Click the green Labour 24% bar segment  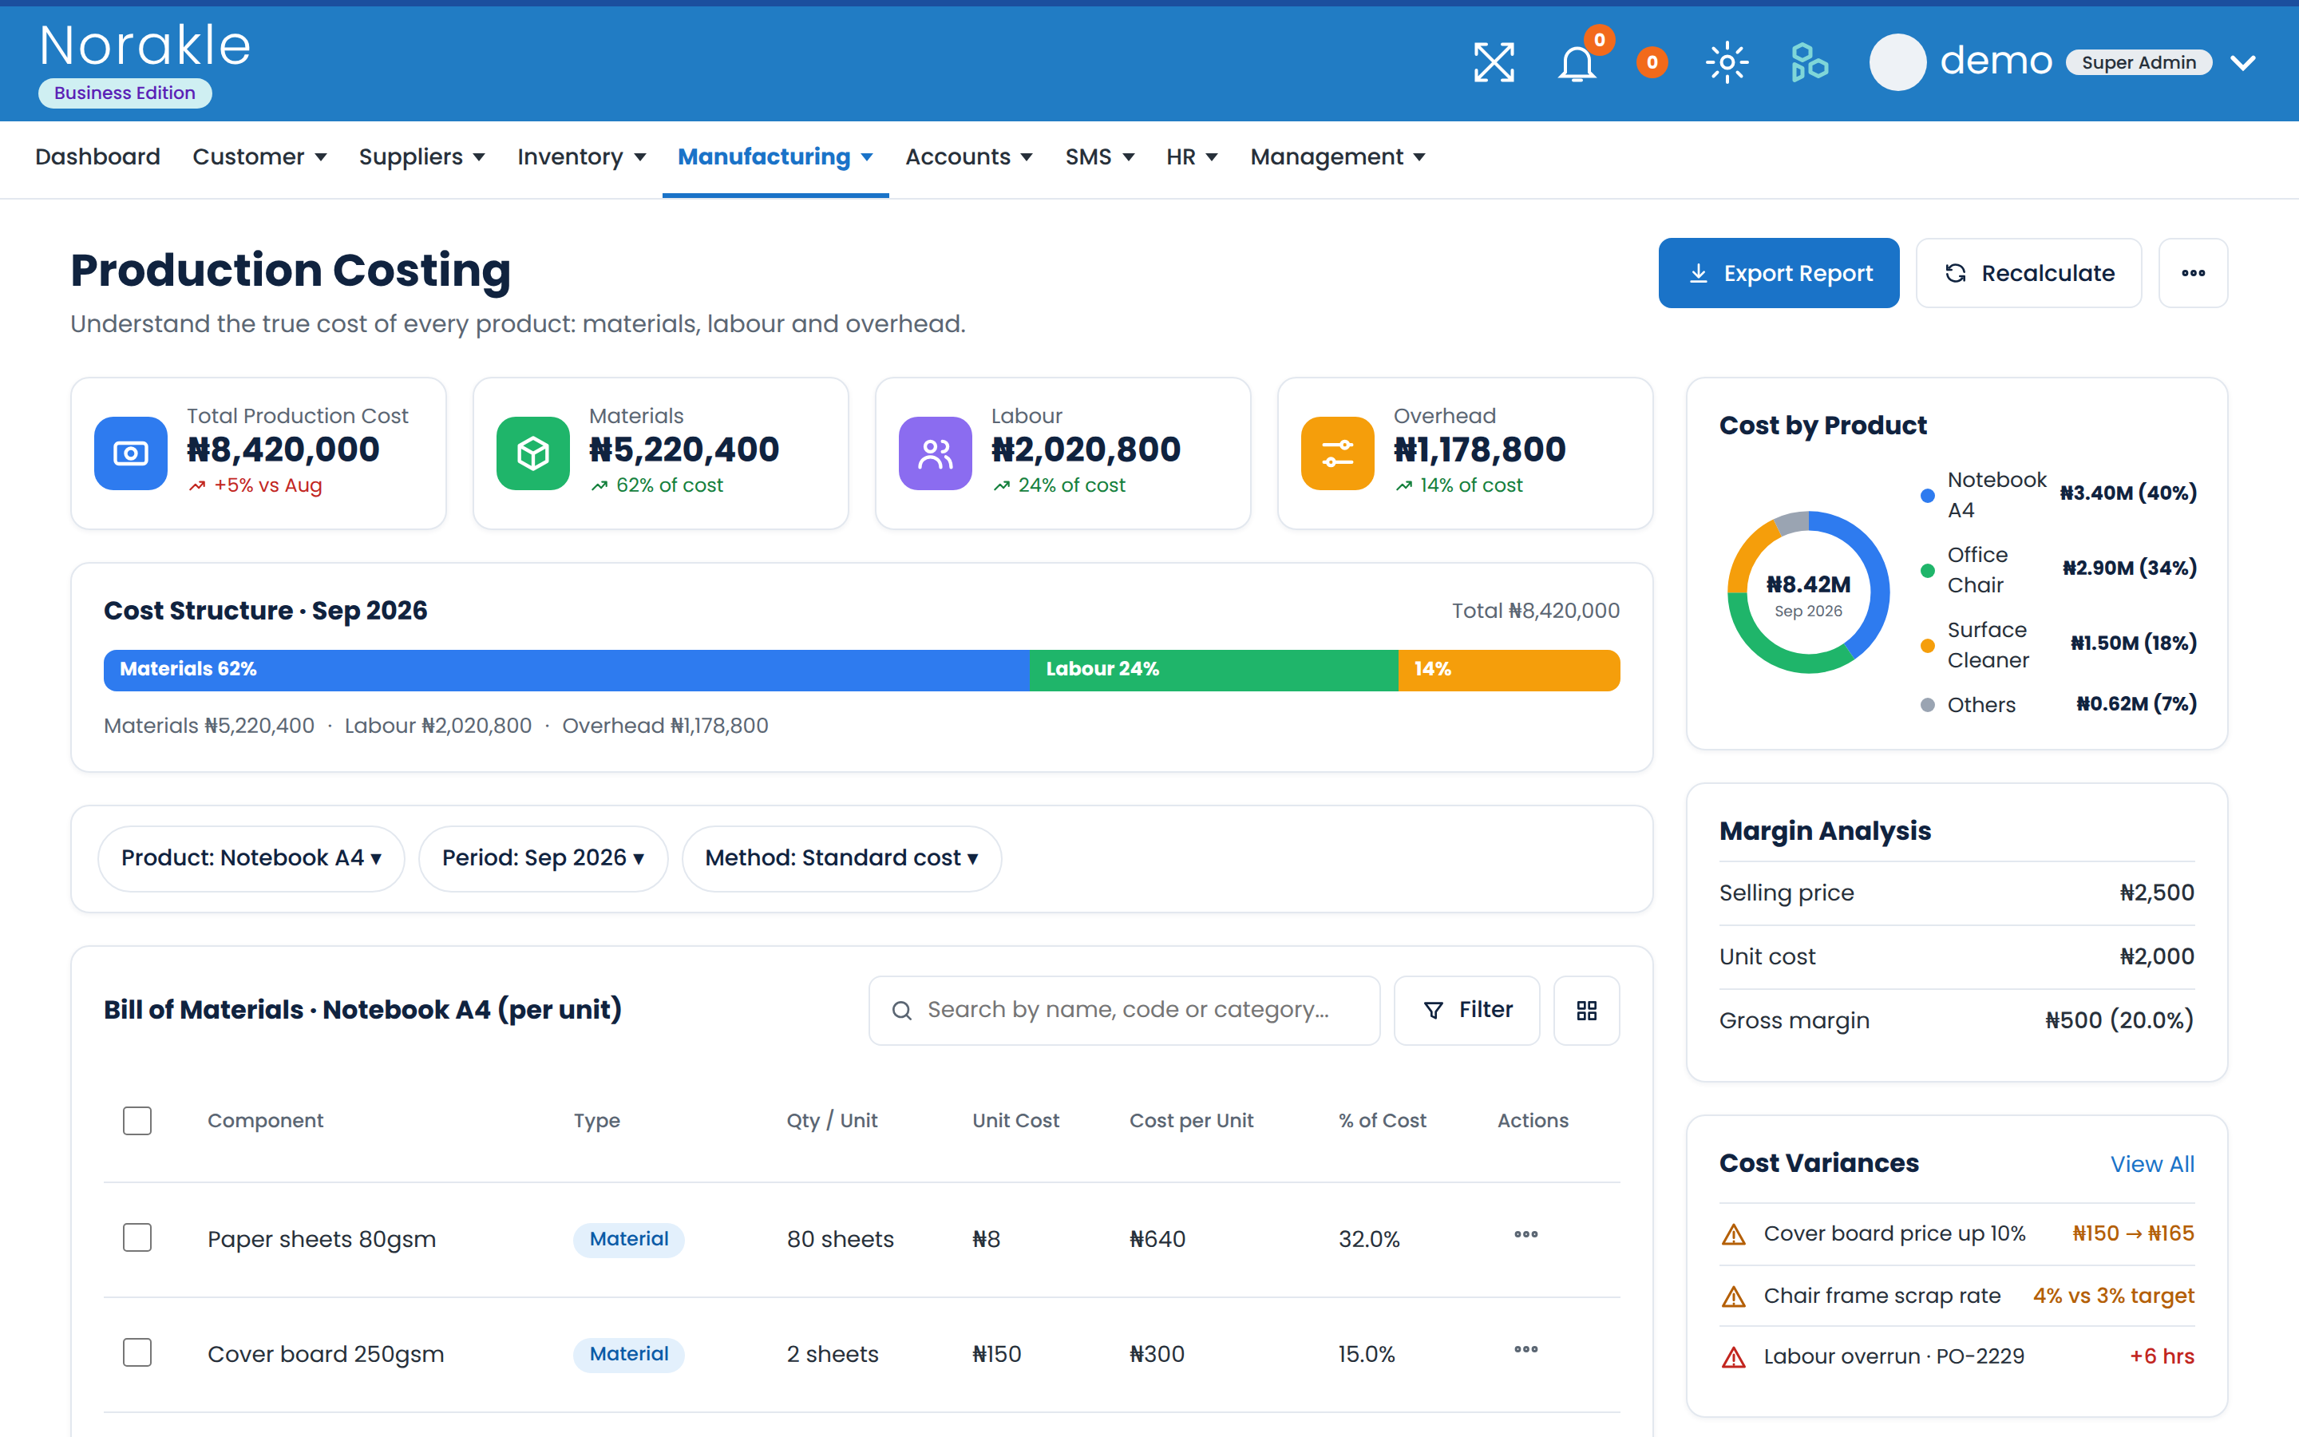(x=1213, y=670)
